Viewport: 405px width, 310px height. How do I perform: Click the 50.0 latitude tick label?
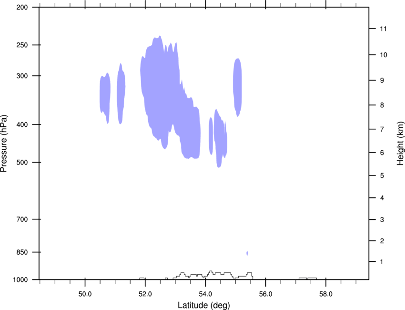(x=85, y=294)
